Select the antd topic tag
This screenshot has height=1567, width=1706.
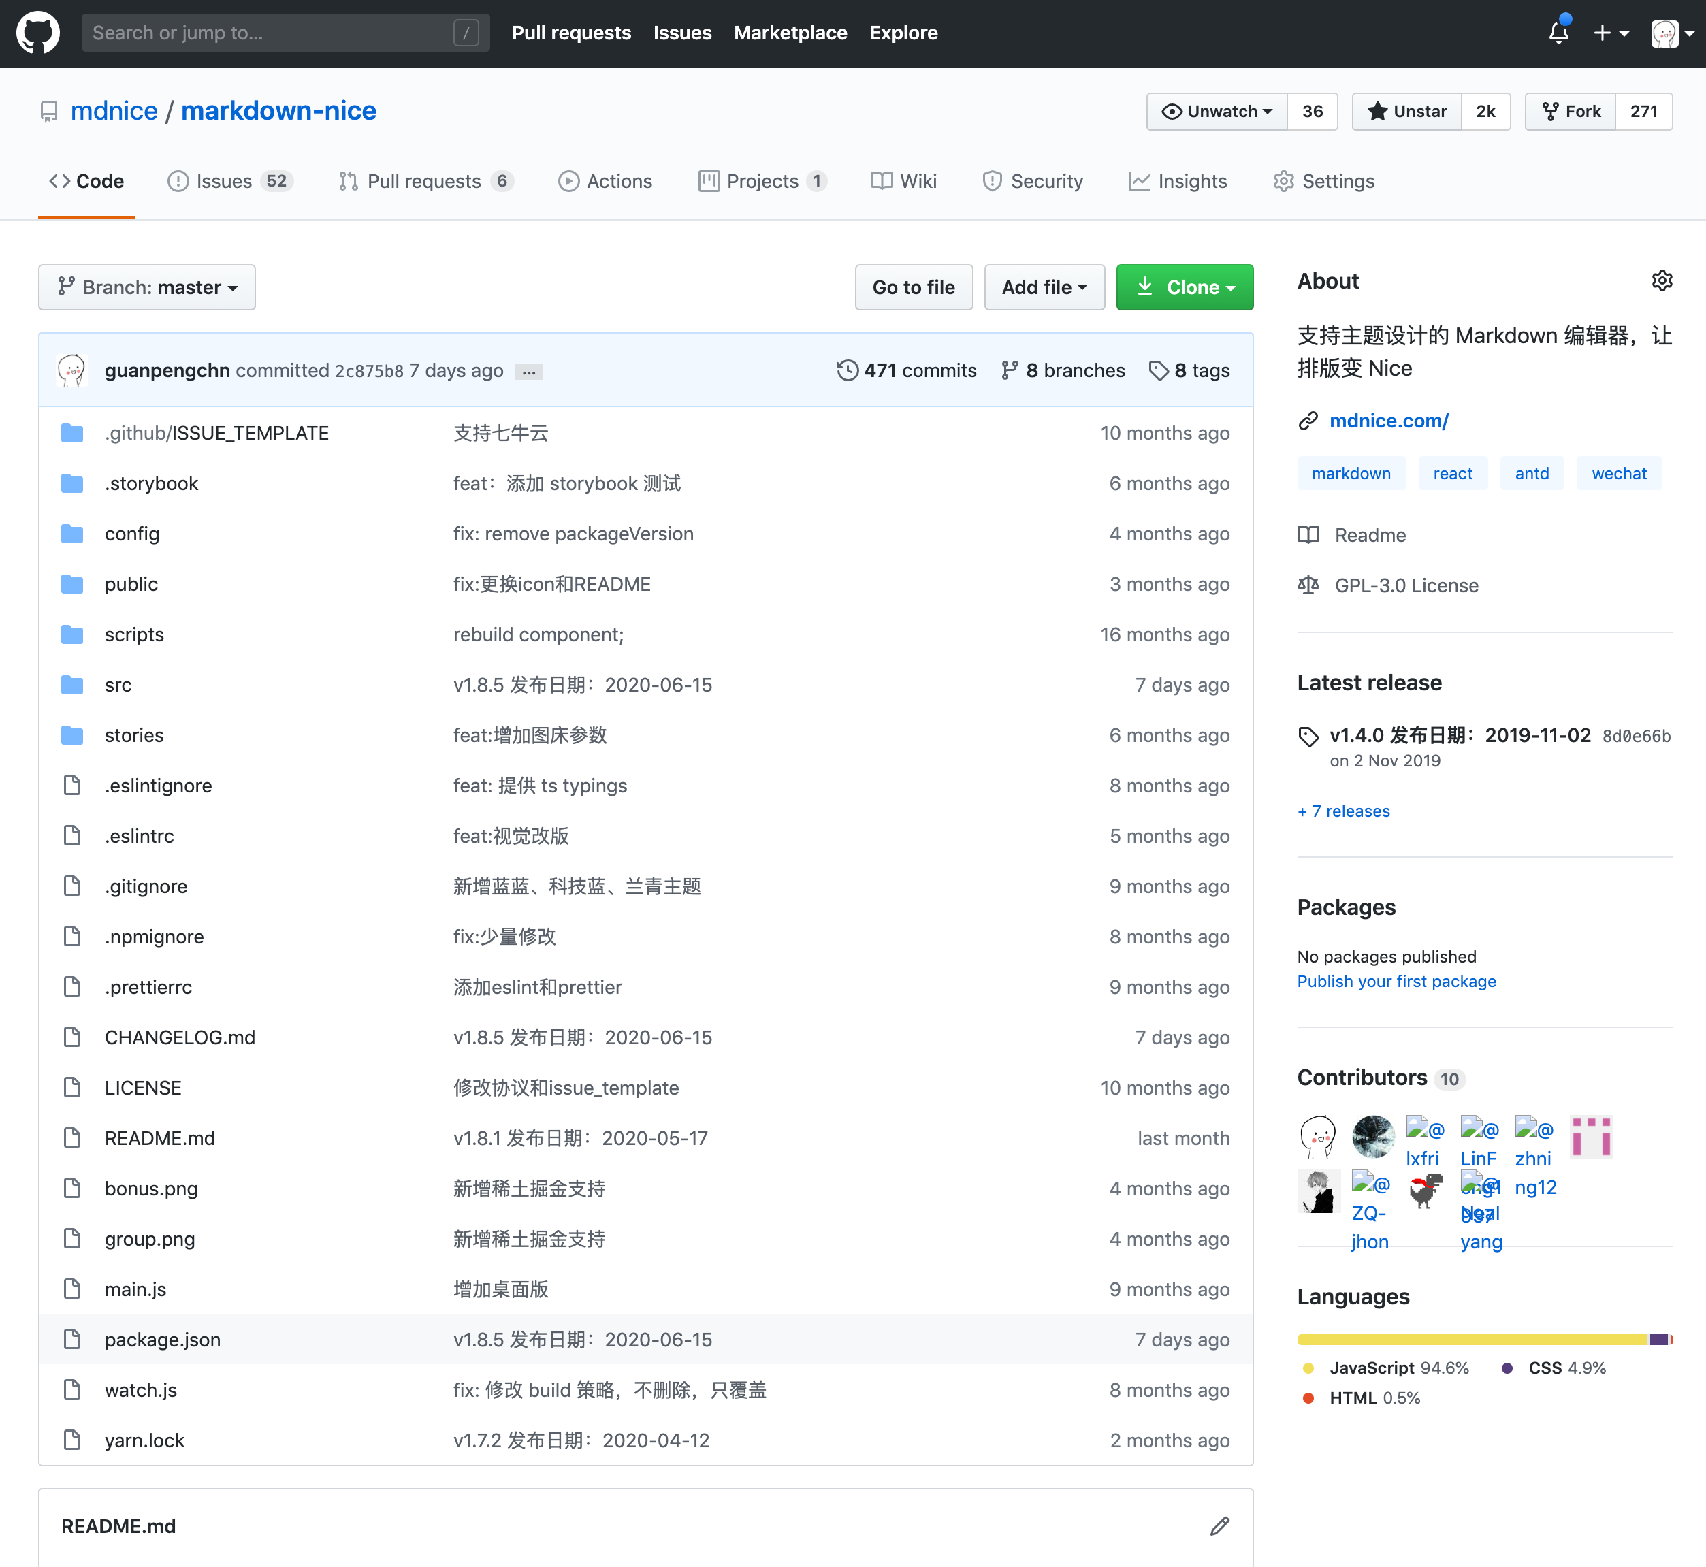pos(1531,473)
